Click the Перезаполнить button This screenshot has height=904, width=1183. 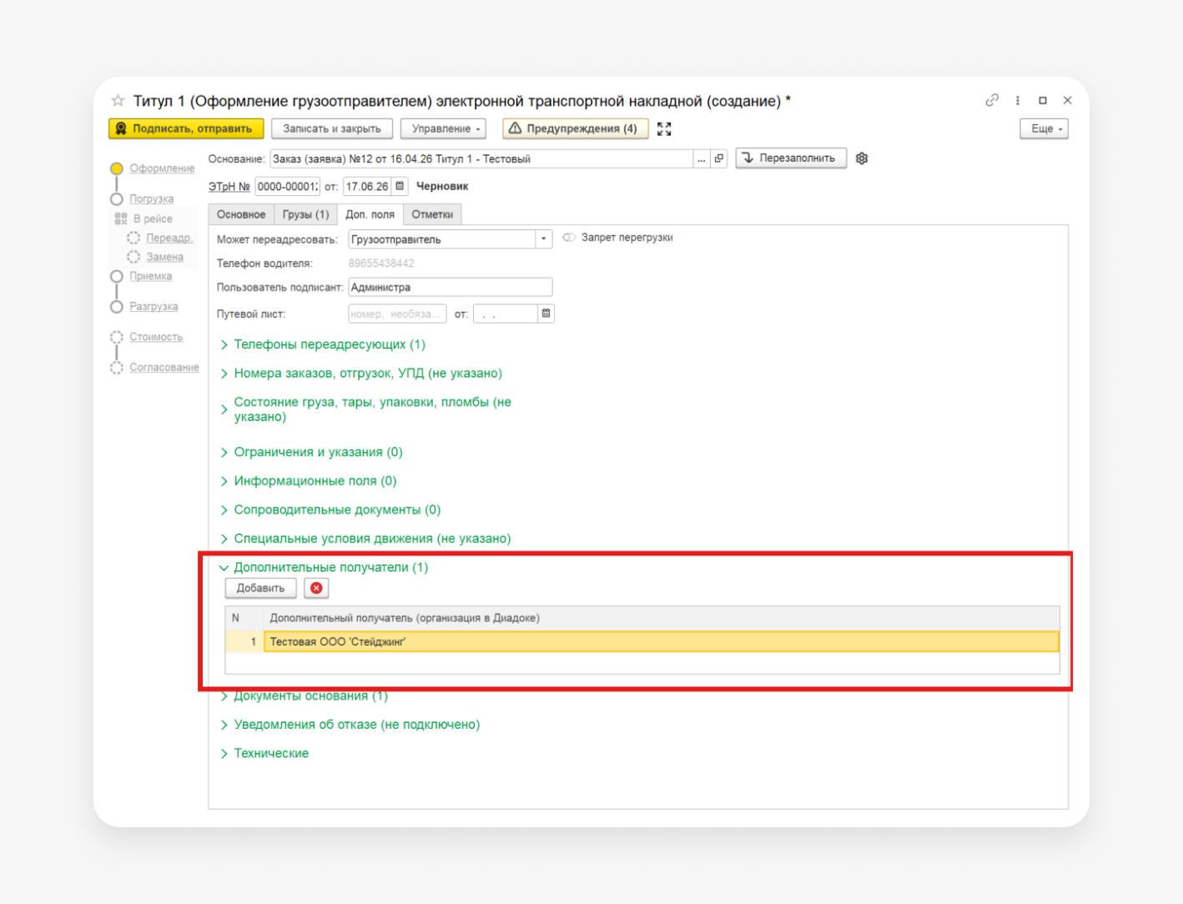(x=791, y=158)
